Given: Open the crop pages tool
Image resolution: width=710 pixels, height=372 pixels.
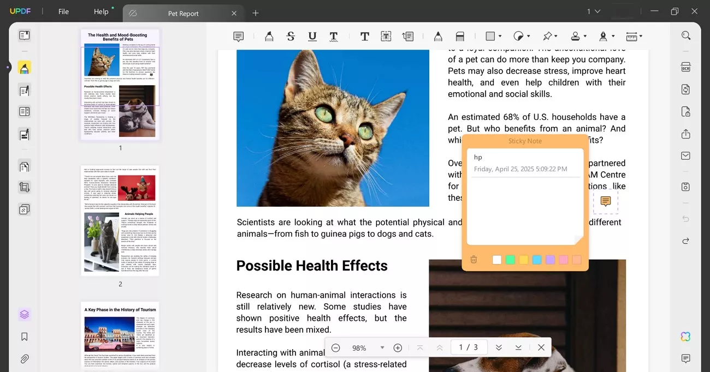Looking at the screenshot, I should pyautogui.click(x=24, y=187).
